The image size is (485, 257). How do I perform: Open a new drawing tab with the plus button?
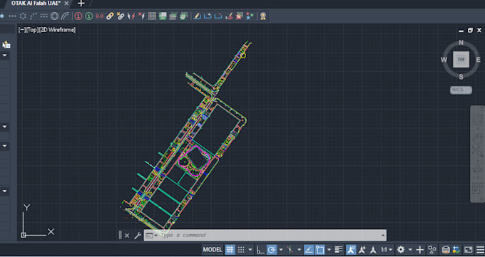point(81,4)
